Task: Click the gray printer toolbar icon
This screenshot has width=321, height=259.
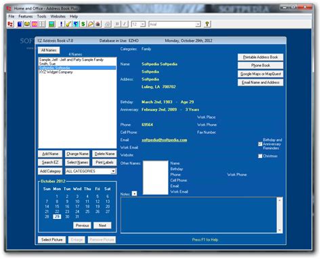Action: (x=108, y=24)
